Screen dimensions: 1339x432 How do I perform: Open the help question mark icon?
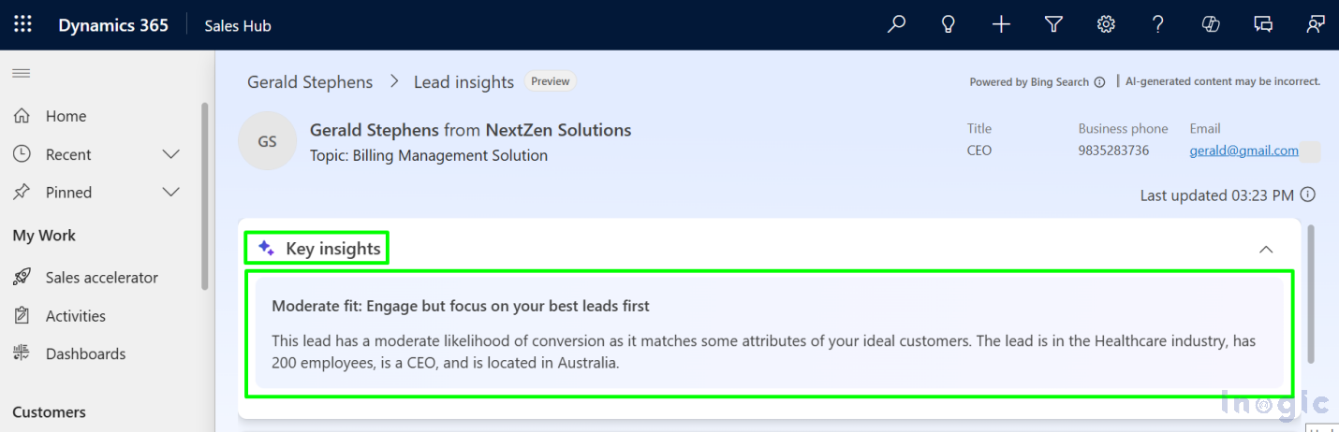point(1158,25)
